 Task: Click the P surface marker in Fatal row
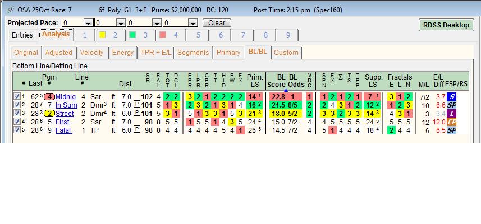[x=137, y=130]
